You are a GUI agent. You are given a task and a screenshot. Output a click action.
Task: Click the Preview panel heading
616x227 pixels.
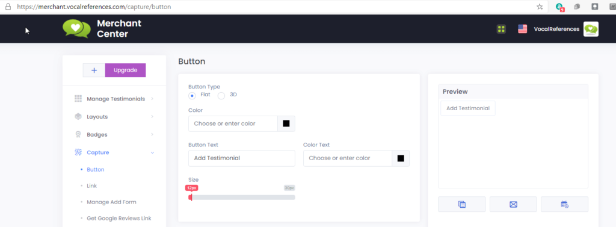pyautogui.click(x=455, y=92)
